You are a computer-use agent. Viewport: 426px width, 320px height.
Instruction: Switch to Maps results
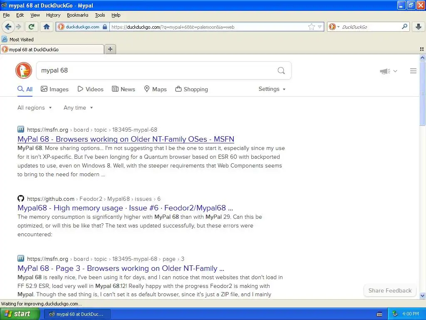[155, 89]
